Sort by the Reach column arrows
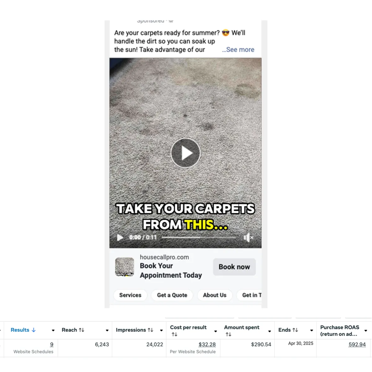 [x=82, y=330]
